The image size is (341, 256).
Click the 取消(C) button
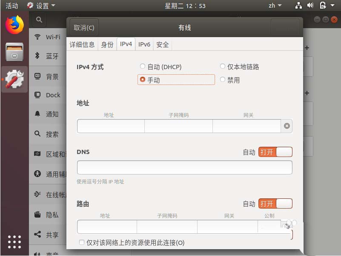[84, 28]
